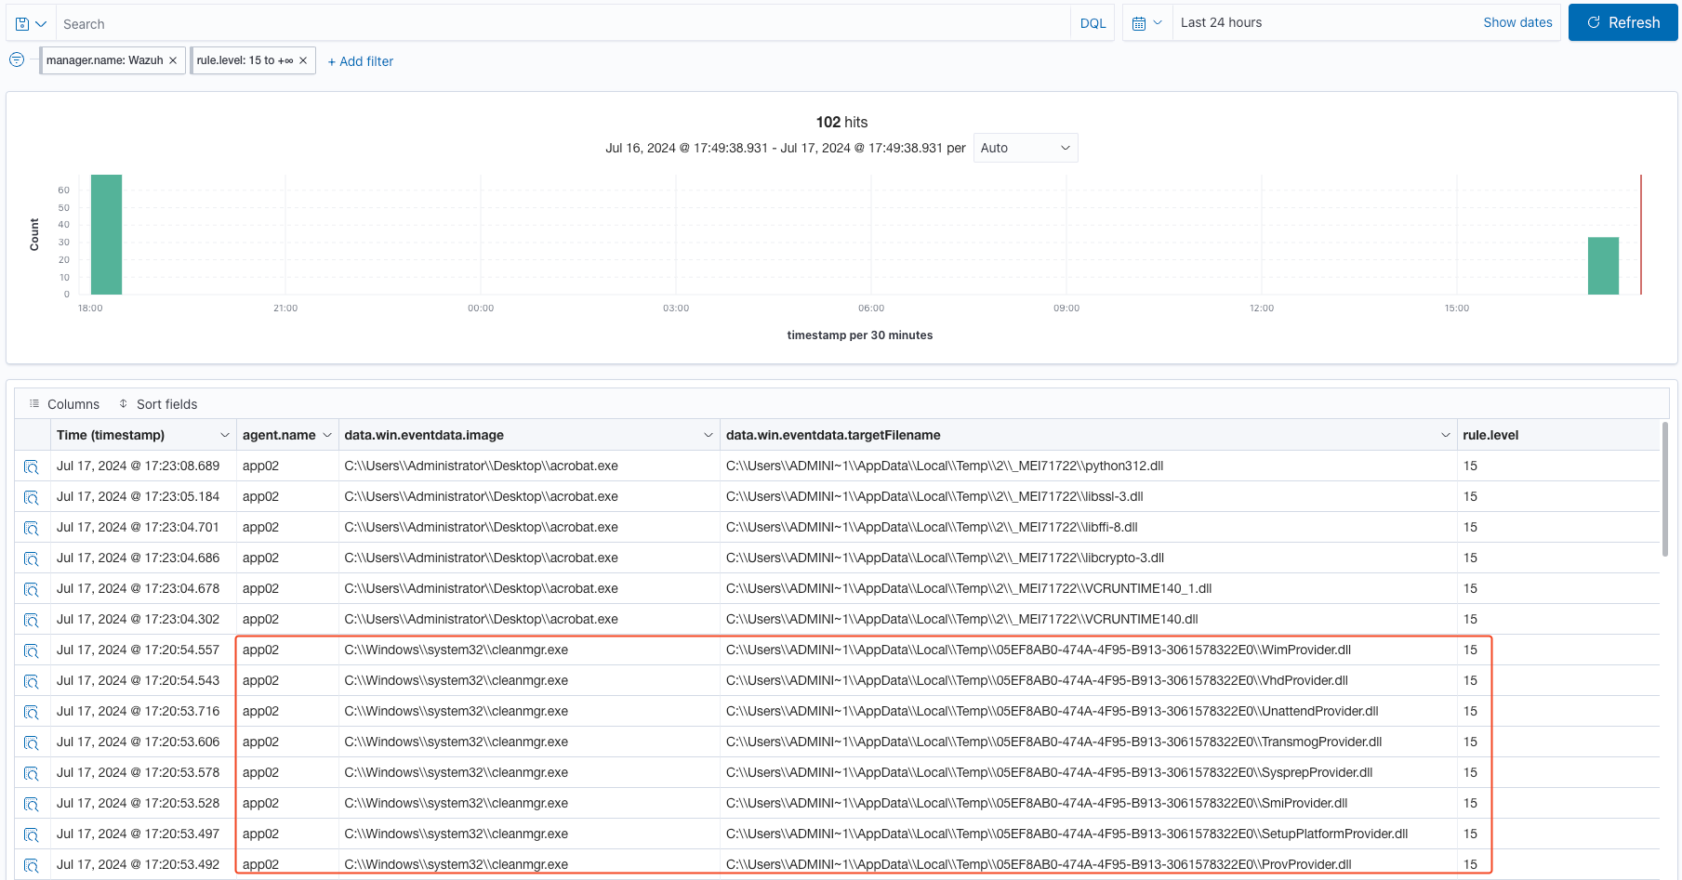Select the 18:00 histogram bar
1682x880 pixels.
point(106,234)
